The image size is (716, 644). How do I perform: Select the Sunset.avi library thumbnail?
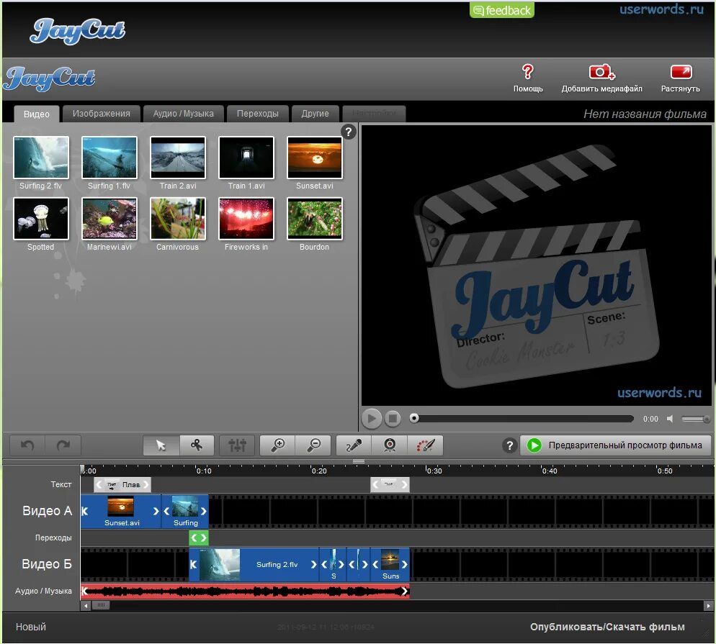[315, 158]
